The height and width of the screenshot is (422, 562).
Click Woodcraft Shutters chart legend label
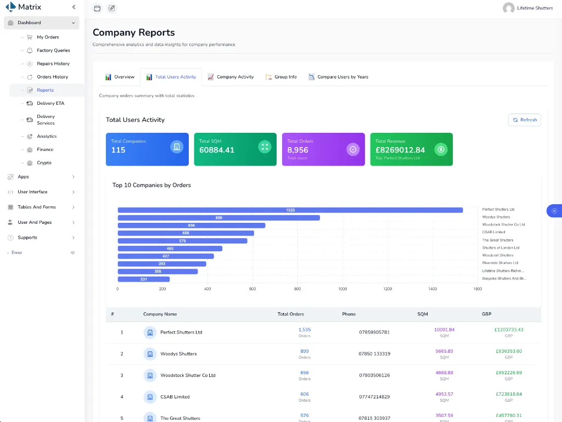[497, 255]
